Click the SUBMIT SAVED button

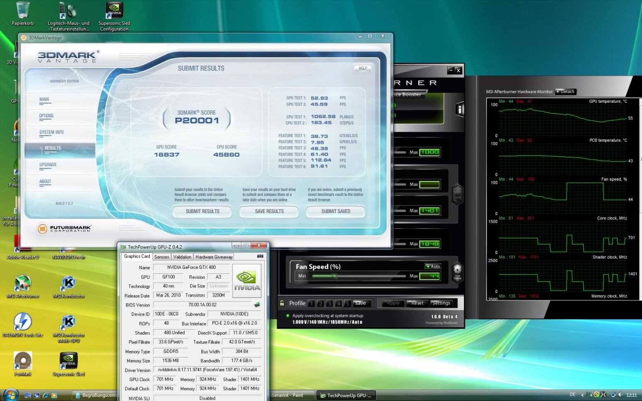(336, 211)
